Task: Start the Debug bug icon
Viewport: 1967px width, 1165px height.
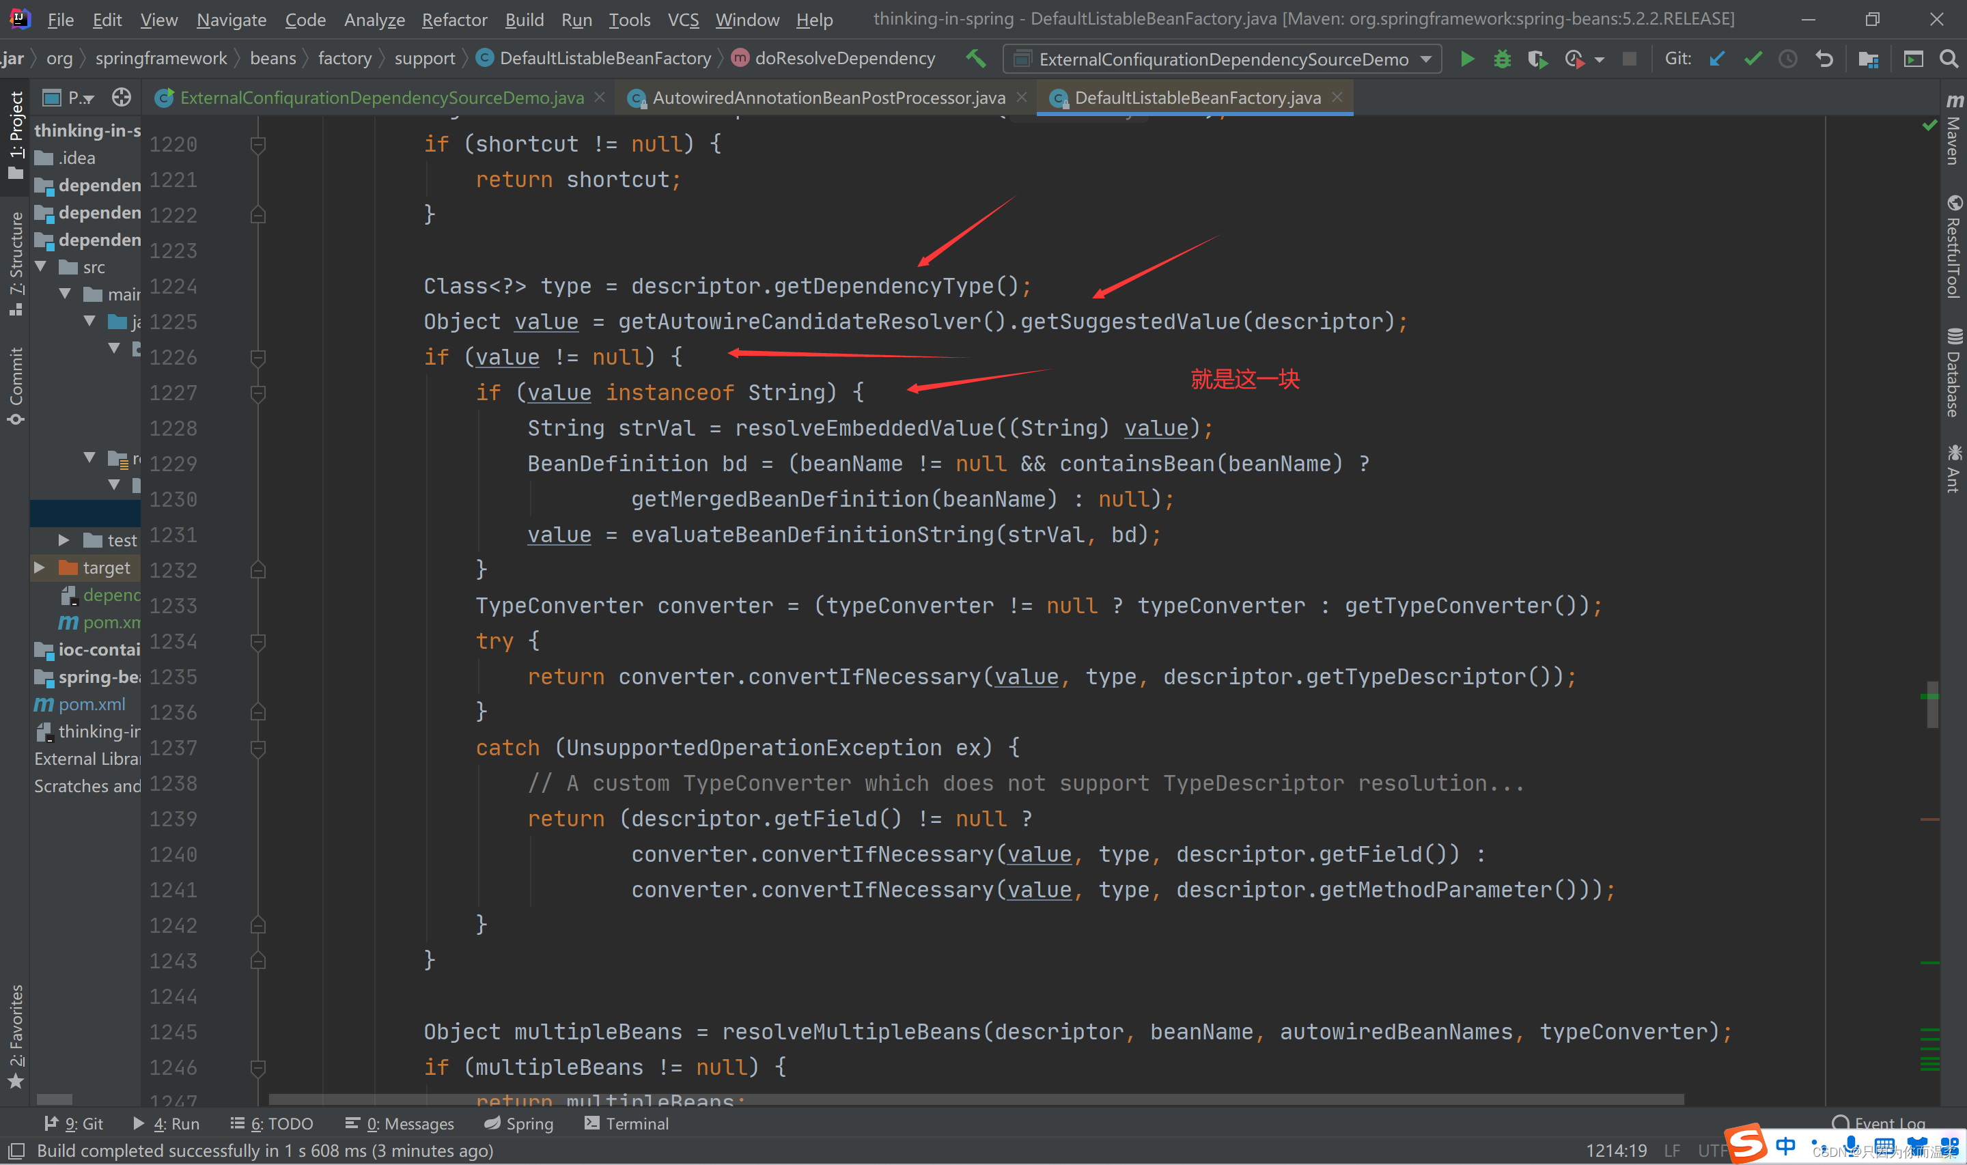Action: click(x=1501, y=59)
